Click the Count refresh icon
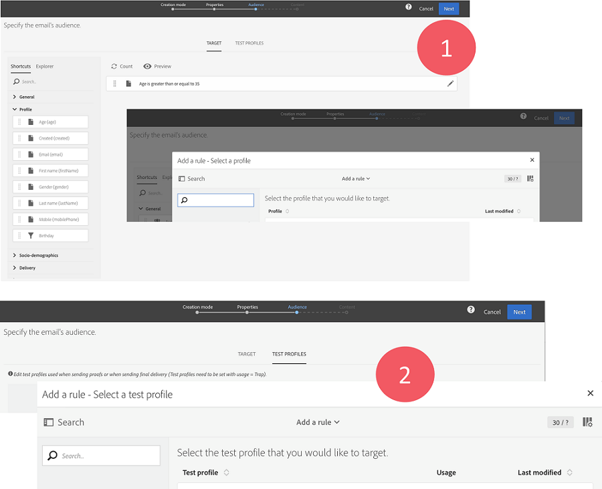Screen dimensions: 602x489 click(114, 66)
